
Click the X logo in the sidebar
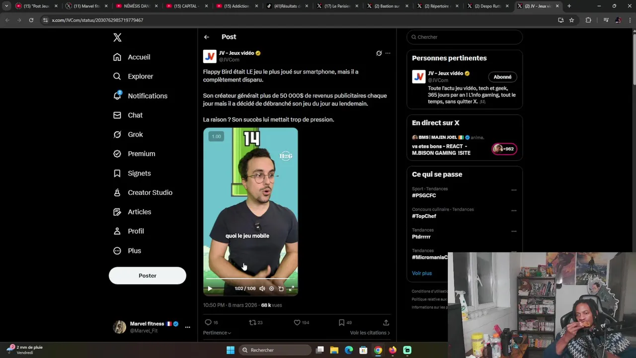point(117,37)
